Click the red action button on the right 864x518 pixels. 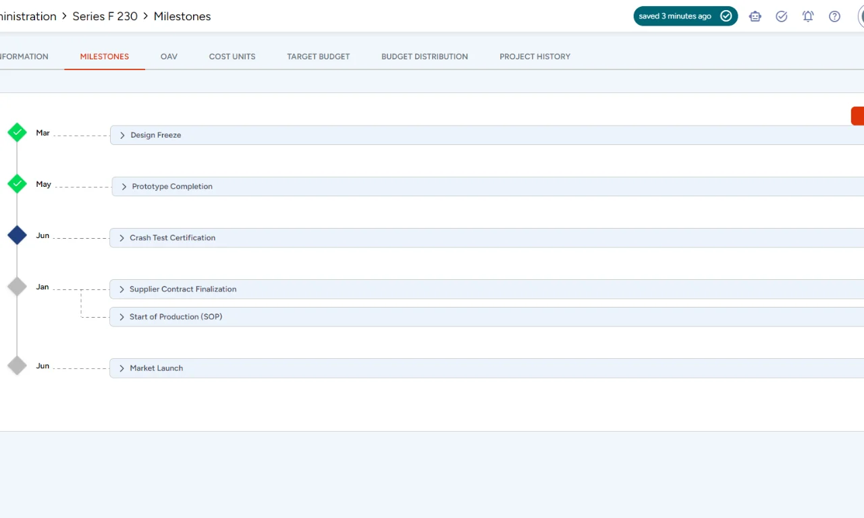pos(858,115)
